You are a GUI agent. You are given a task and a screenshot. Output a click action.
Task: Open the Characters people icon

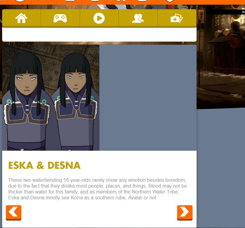click(x=138, y=18)
